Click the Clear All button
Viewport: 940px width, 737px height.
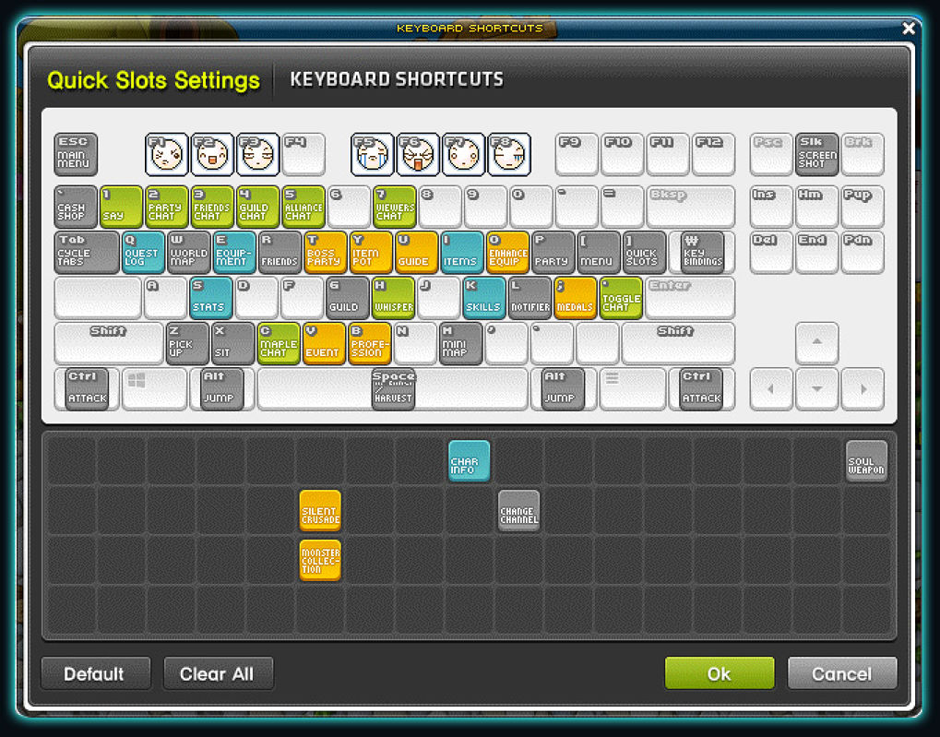218,673
